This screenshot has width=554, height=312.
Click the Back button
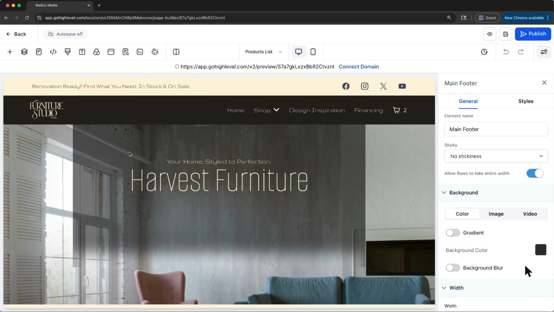16,34
